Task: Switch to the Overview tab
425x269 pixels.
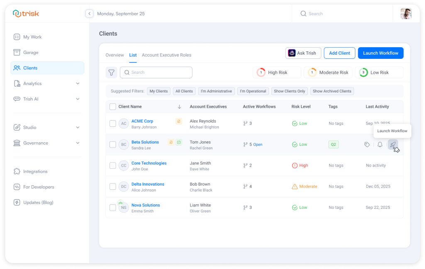Action: (x=115, y=55)
